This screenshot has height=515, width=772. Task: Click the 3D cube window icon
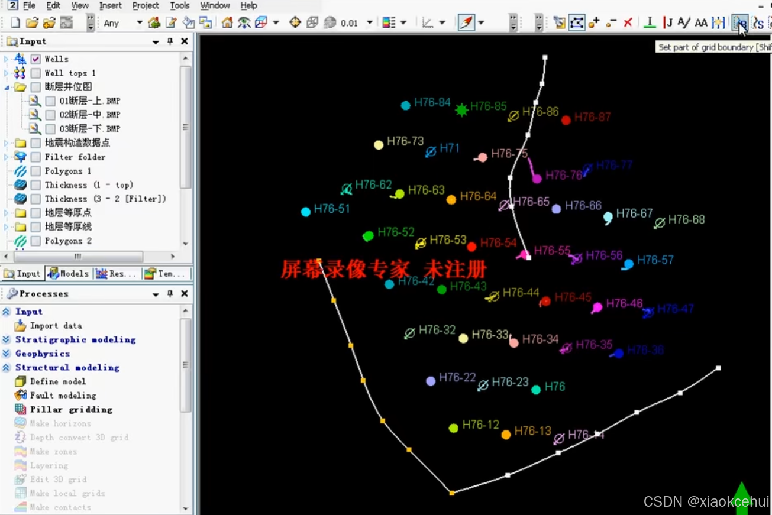click(261, 23)
